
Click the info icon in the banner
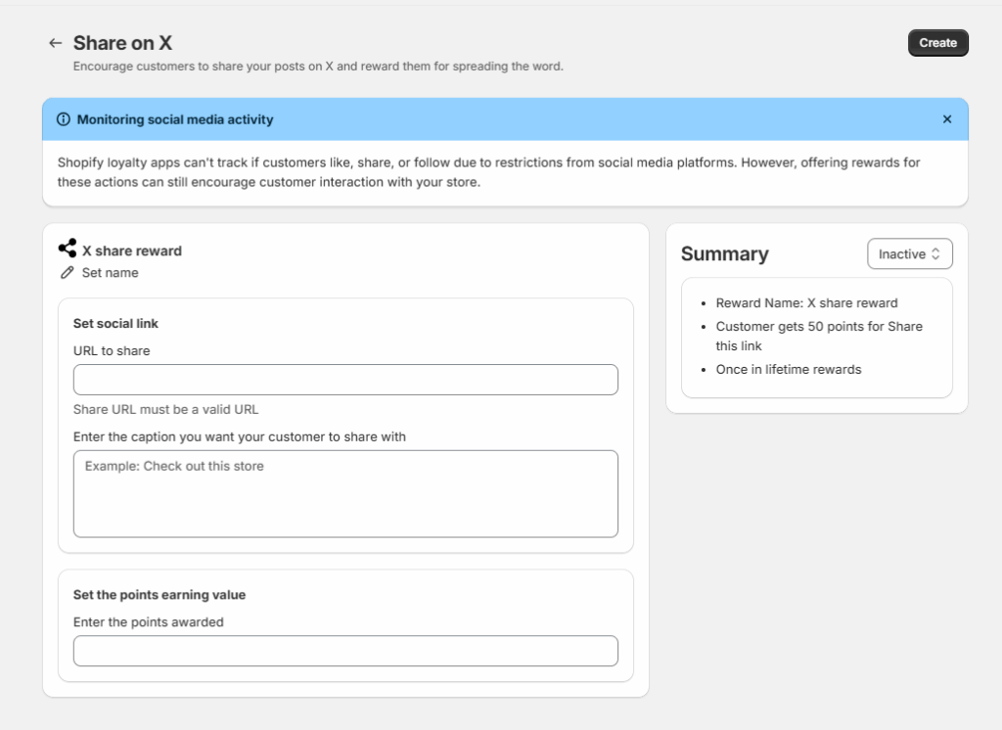(x=64, y=119)
